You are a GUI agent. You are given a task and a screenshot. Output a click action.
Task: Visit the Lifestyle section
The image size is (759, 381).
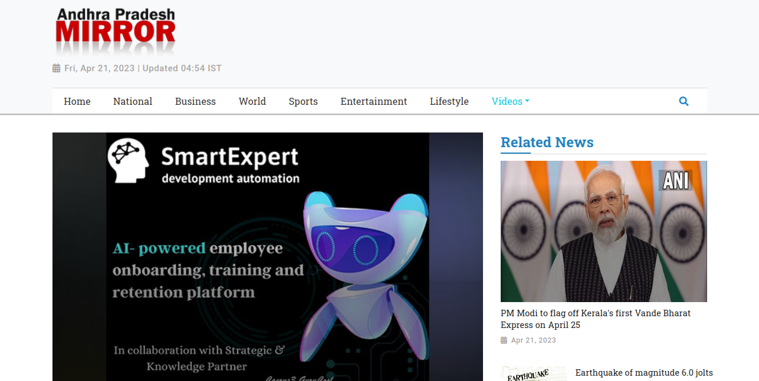pos(449,101)
